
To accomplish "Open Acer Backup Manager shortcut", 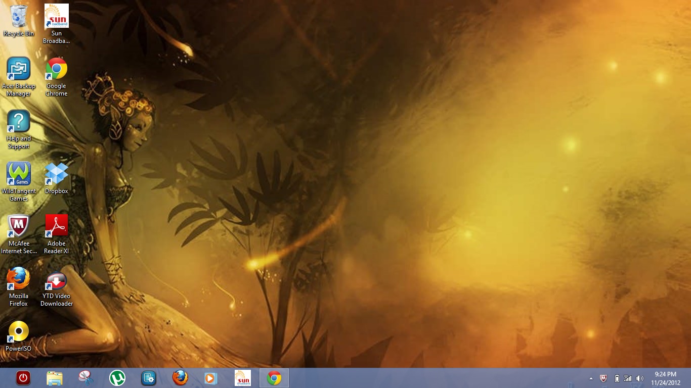I will coord(19,76).
